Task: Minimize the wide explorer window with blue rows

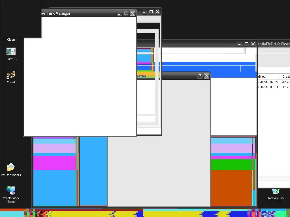Action: (x=240, y=44)
